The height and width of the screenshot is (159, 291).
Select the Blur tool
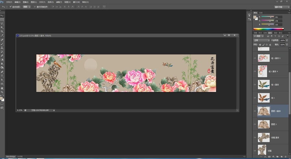[2, 64]
